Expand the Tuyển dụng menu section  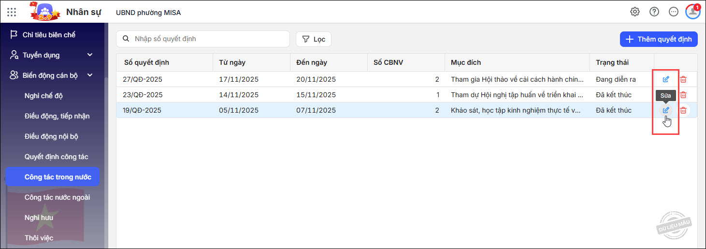click(x=90, y=55)
